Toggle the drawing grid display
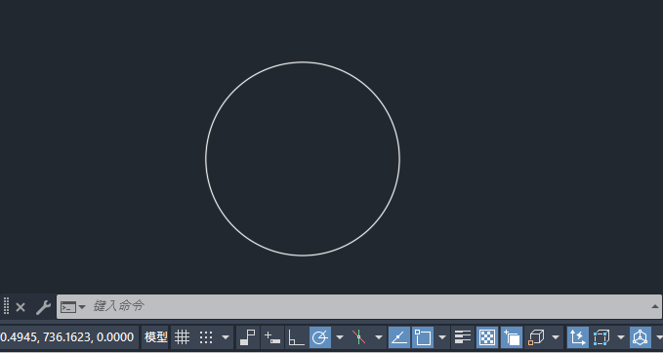 click(183, 337)
